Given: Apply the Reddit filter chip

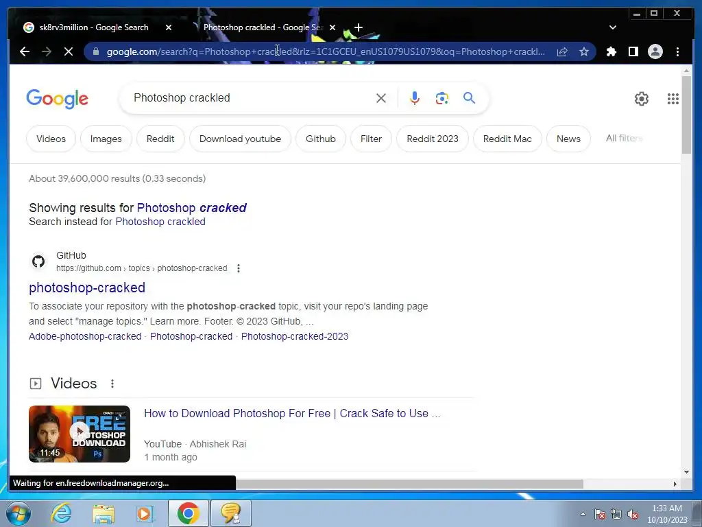Looking at the screenshot, I should (160, 139).
